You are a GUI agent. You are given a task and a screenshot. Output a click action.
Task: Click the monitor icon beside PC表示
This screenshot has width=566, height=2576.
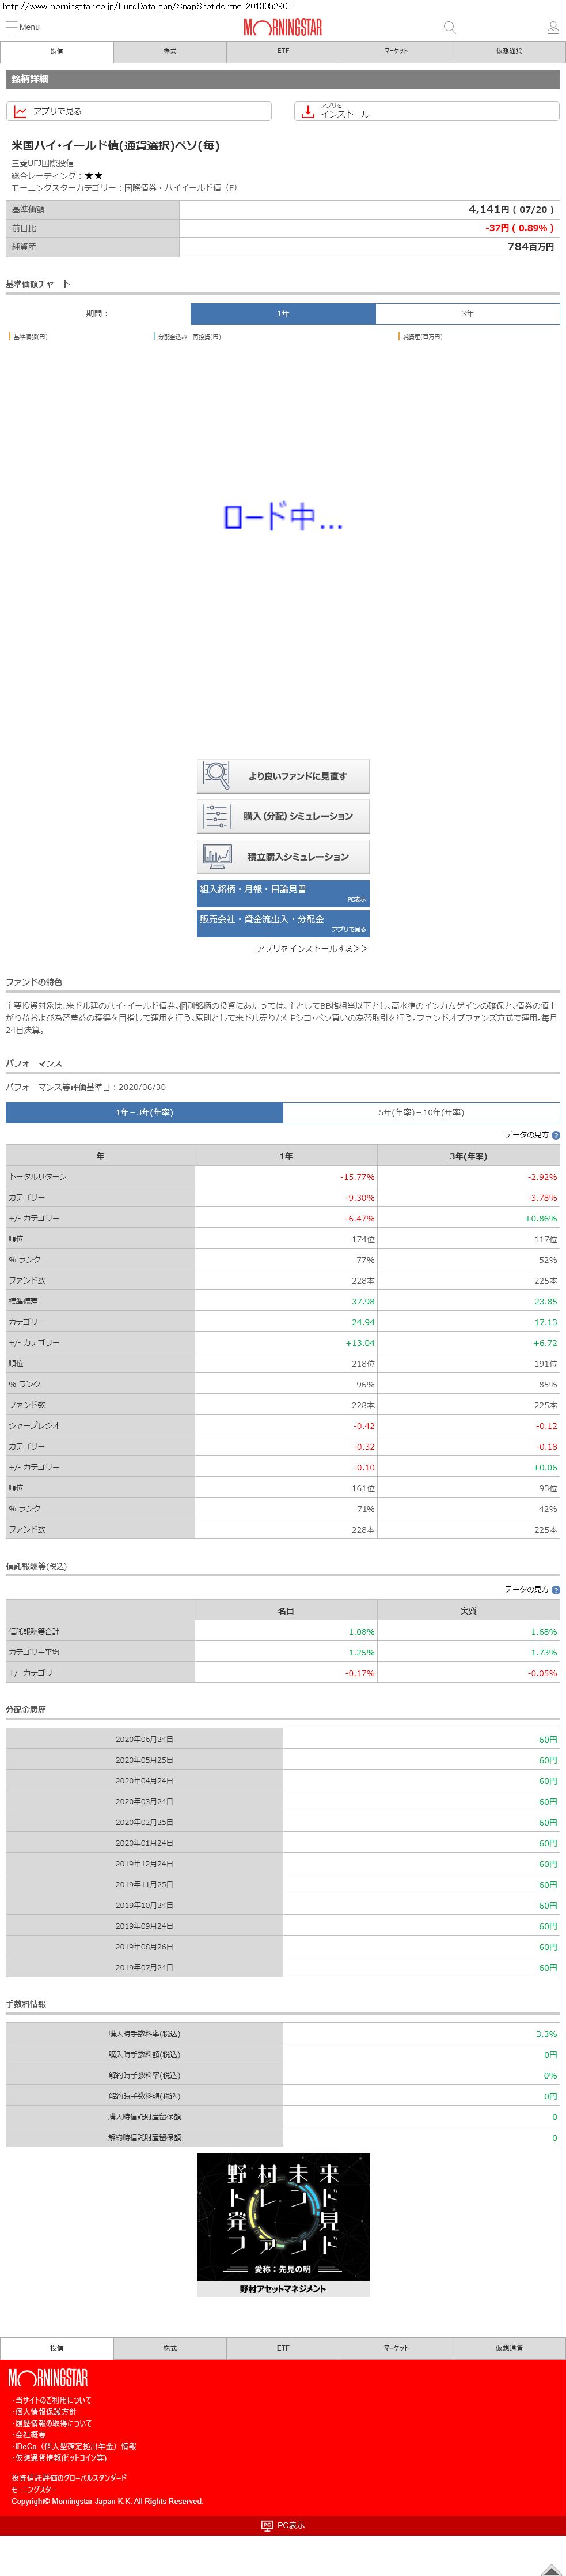tap(267, 2525)
